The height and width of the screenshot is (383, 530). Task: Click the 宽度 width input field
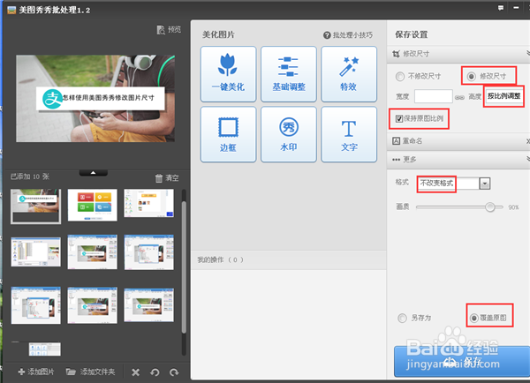click(x=434, y=96)
